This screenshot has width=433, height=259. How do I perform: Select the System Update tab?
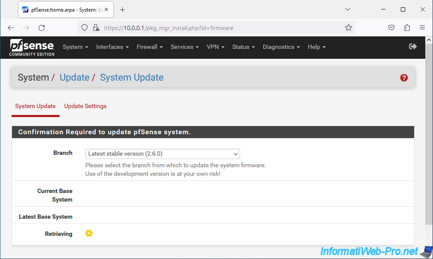pos(35,106)
